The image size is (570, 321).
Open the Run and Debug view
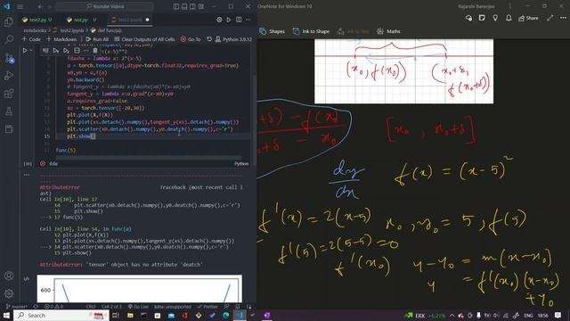[9, 76]
